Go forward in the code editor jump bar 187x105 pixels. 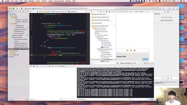(35, 12)
